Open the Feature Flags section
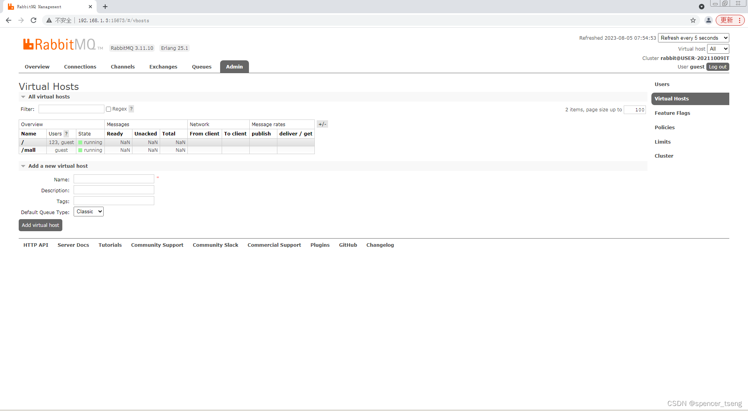Viewport: 748px width, 411px height. [672, 113]
